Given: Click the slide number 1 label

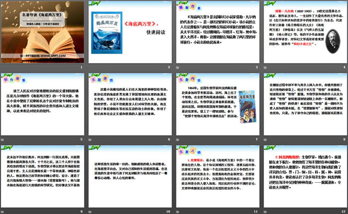Looking at the screenshot, I should click(82, 67).
